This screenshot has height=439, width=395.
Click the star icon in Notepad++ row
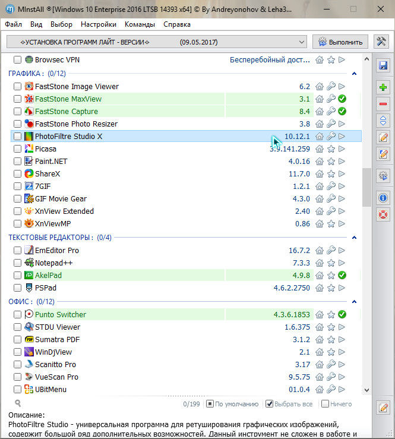(x=331, y=263)
